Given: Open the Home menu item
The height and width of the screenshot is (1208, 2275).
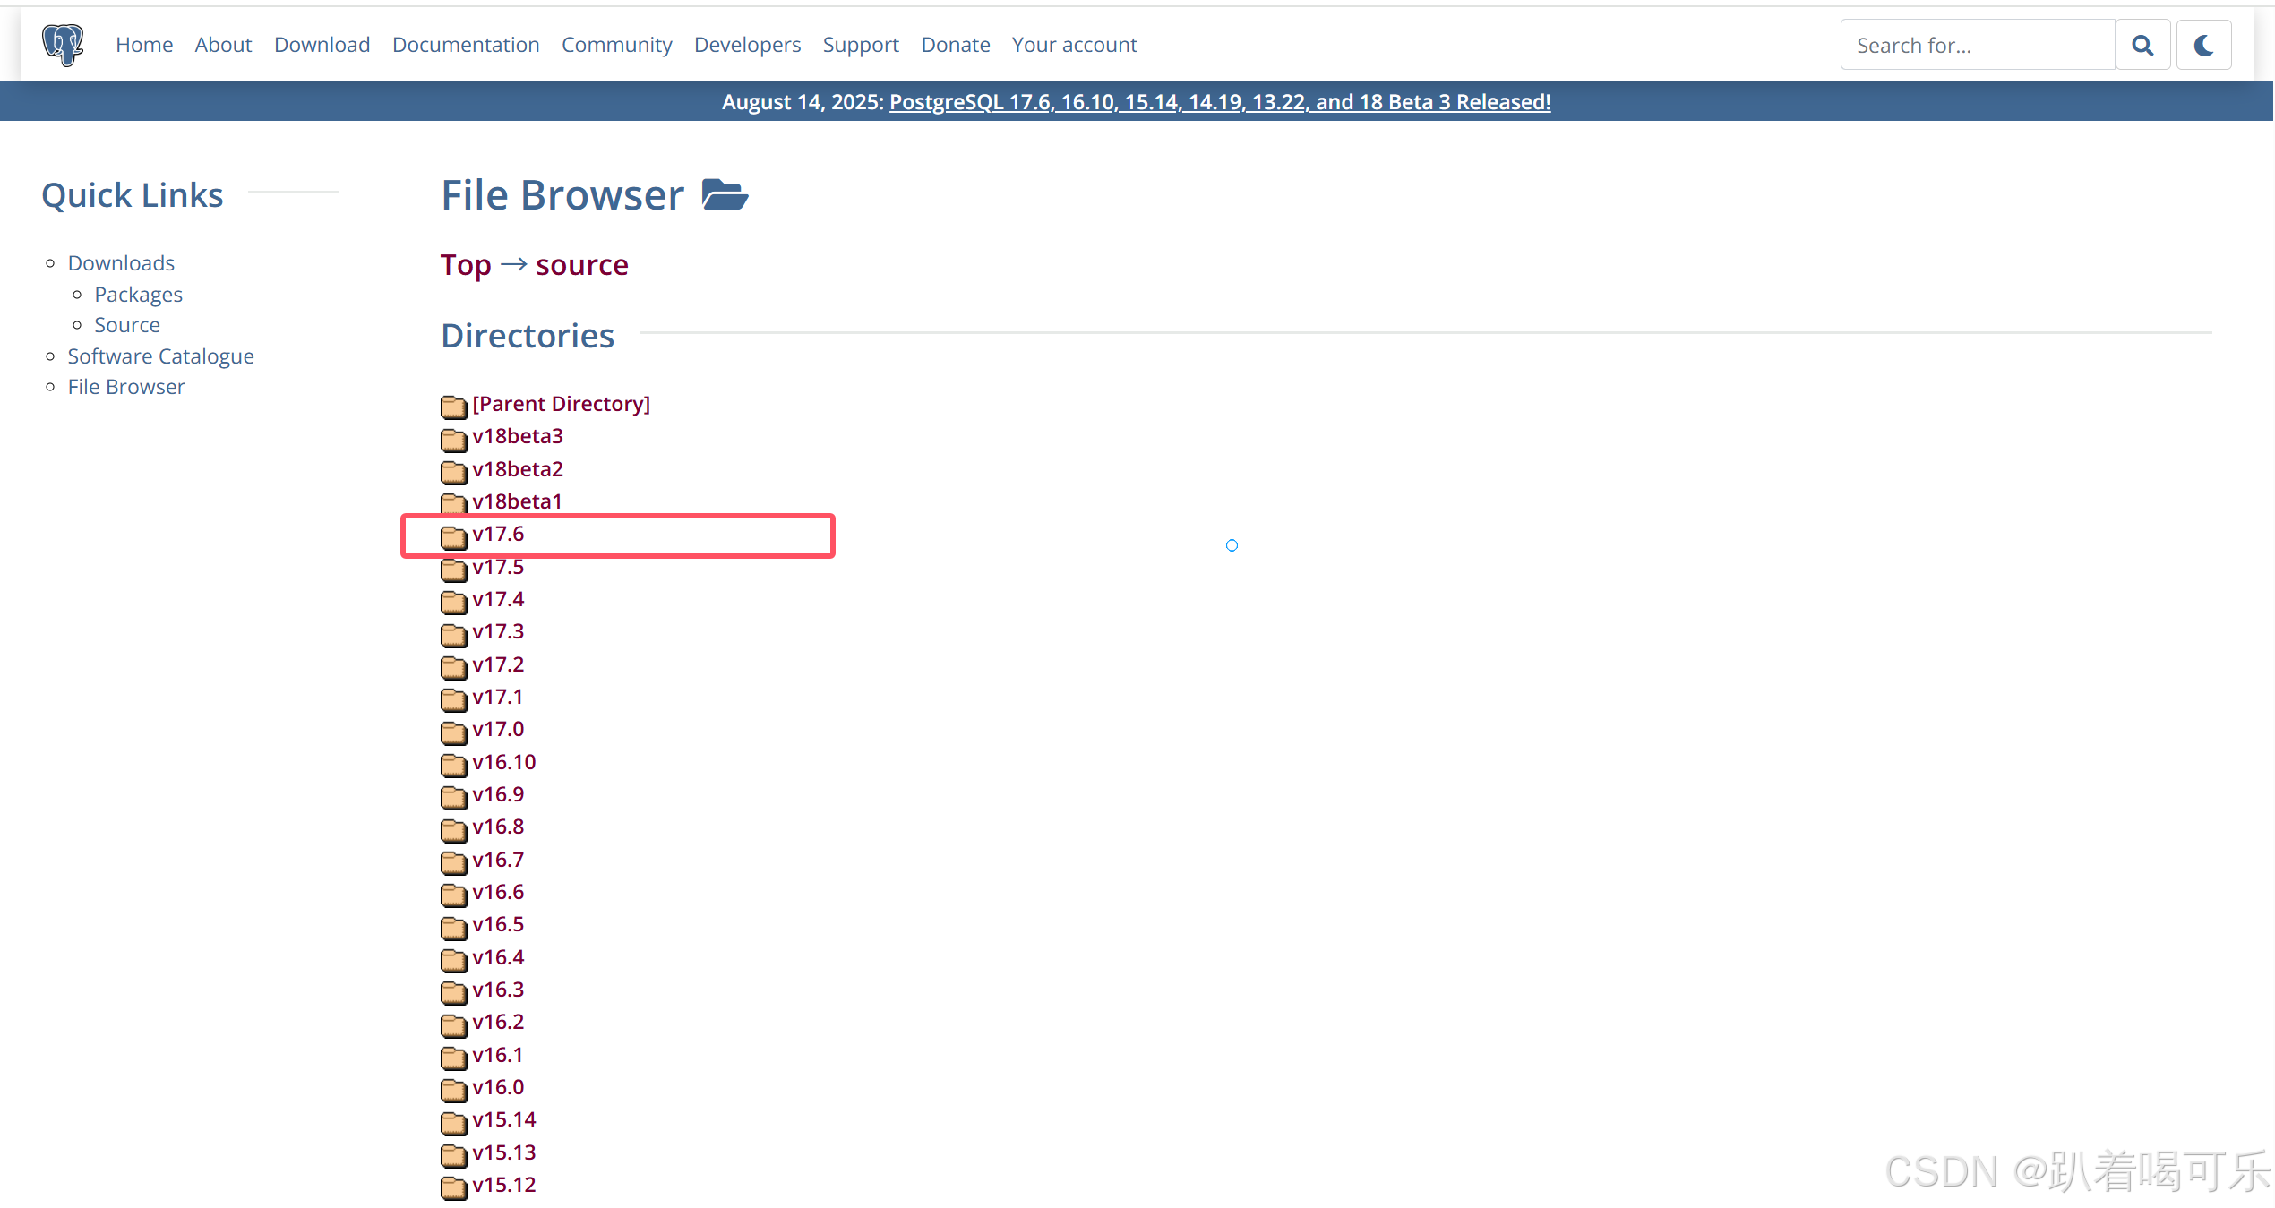Looking at the screenshot, I should pyautogui.click(x=144, y=45).
